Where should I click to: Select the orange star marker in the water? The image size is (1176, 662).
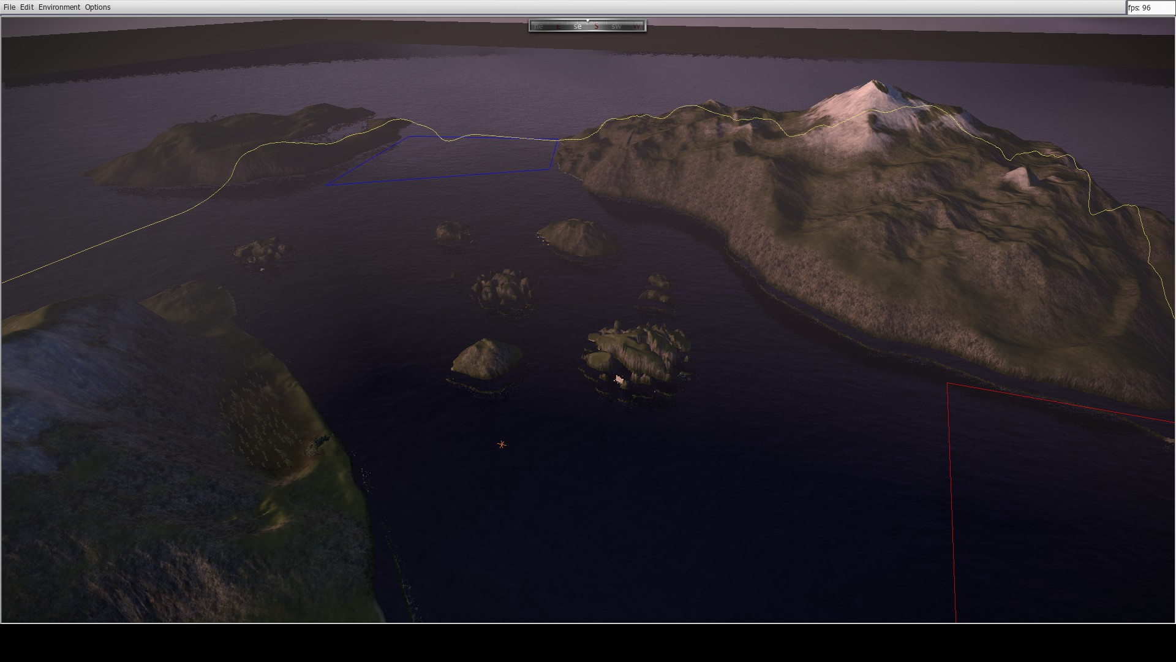pyautogui.click(x=502, y=444)
